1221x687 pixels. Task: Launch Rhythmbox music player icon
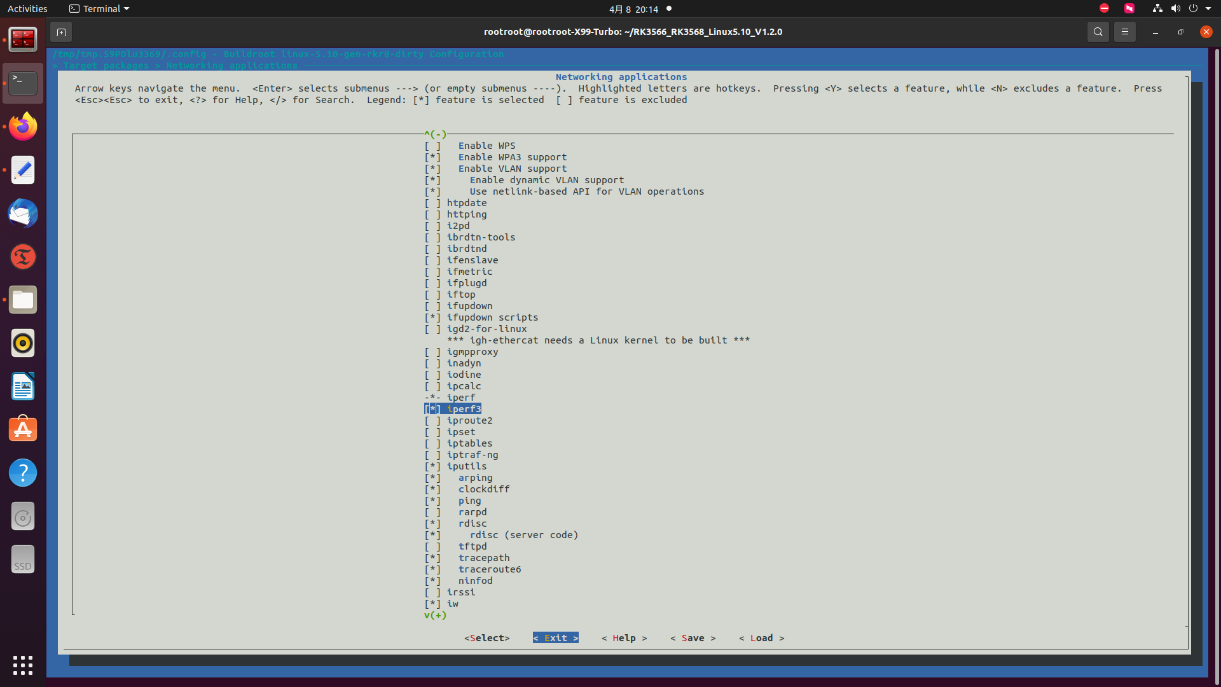(x=23, y=343)
